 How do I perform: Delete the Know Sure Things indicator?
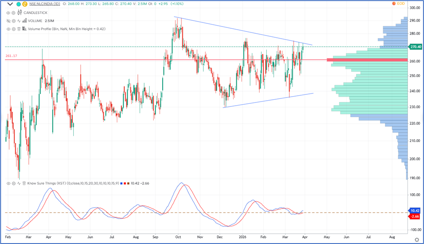(x=24, y=183)
